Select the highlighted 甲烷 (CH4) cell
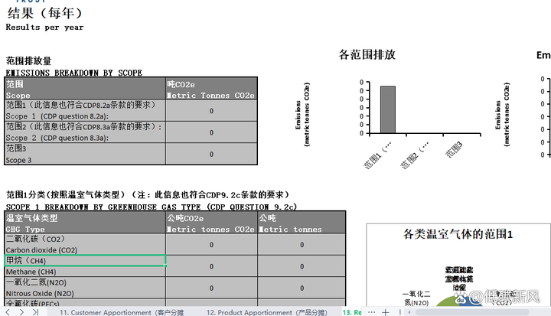Screen dimensions: 551x316 pos(85,260)
